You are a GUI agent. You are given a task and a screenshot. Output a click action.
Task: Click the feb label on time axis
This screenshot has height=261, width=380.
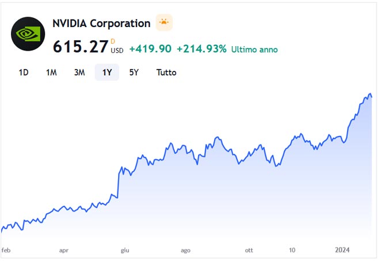pyautogui.click(x=6, y=250)
